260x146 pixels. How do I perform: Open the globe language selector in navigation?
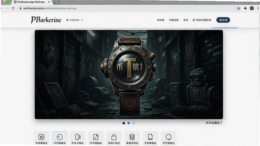point(202,20)
